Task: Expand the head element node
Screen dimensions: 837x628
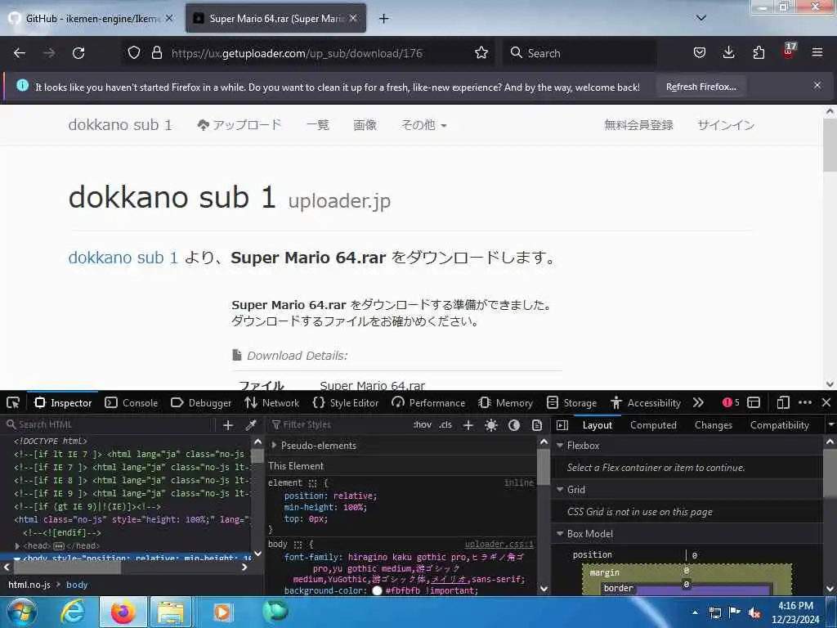Action: (18, 545)
